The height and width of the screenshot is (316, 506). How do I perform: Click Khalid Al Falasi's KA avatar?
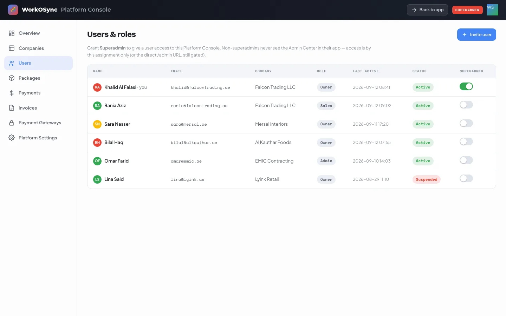coord(97,87)
